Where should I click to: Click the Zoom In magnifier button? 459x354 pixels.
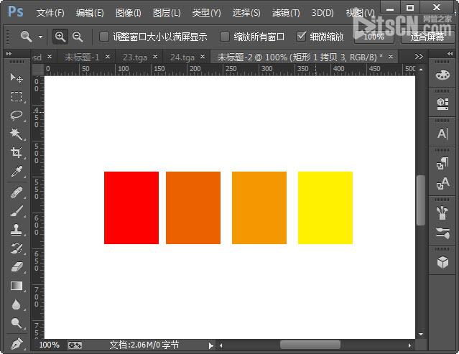point(60,37)
